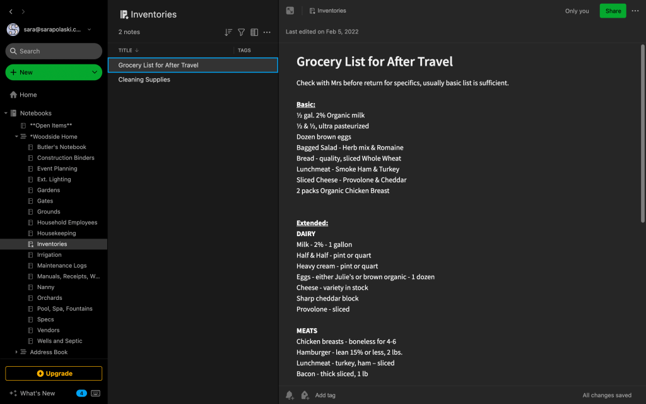Open the Housekeeping notebook
This screenshot has width=646, height=404.
(56, 234)
